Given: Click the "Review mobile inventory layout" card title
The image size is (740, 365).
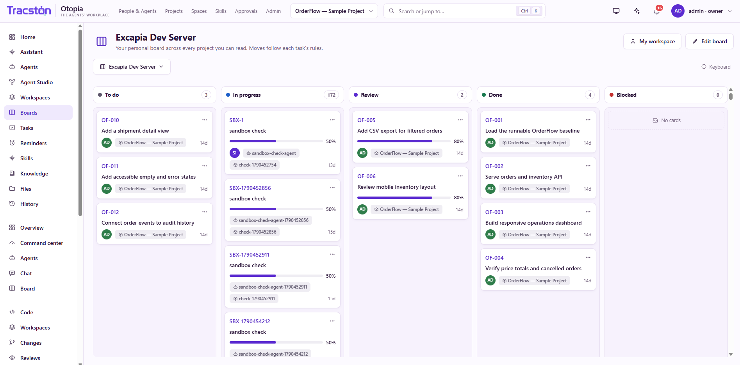Looking at the screenshot, I should click(396, 187).
